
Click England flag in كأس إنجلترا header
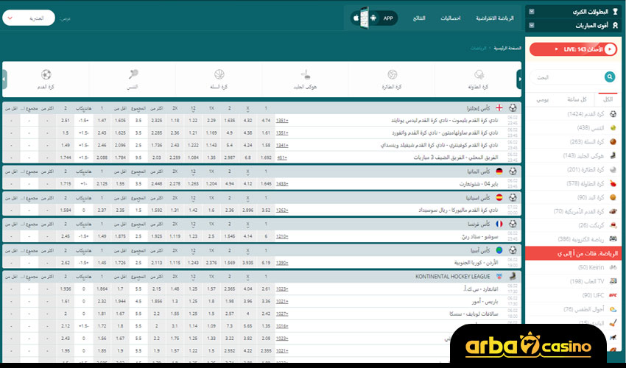tap(499, 108)
